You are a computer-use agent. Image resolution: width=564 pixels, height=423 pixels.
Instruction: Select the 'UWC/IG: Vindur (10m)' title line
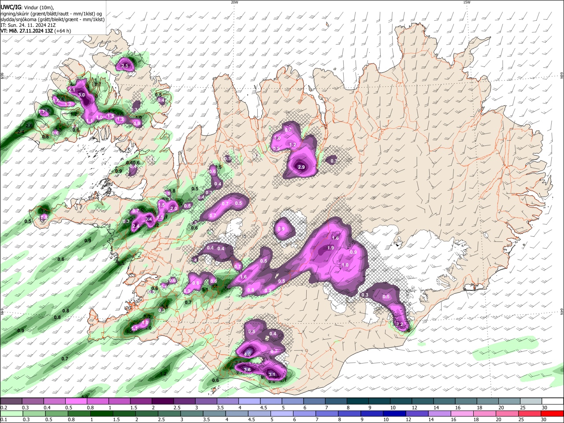point(27,8)
